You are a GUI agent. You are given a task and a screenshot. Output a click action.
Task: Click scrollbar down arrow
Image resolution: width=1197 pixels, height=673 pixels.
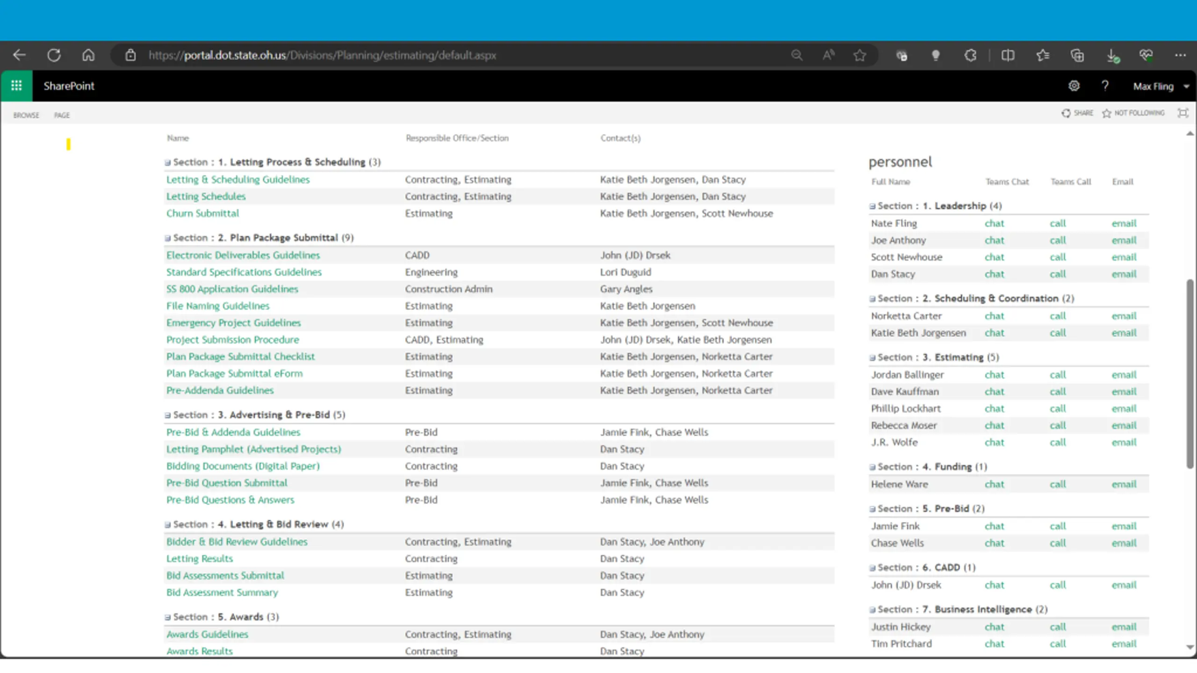coord(1190,647)
